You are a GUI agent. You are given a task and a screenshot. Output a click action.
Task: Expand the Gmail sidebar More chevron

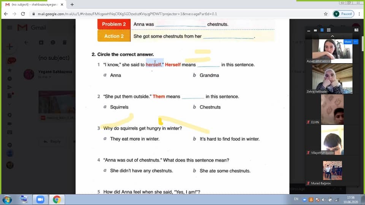tap(10, 104)
